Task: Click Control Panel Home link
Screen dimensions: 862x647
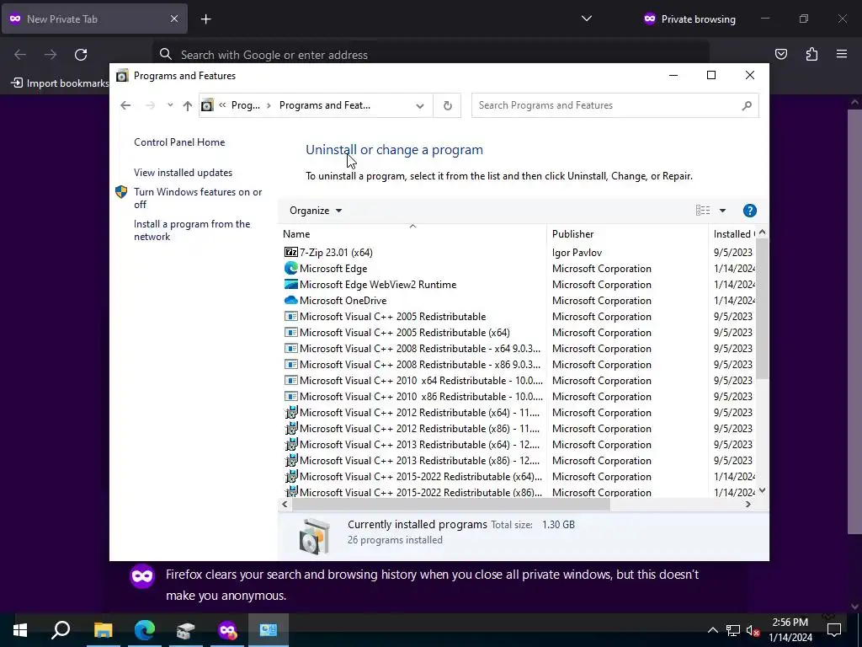Action: (x=179, y=142)
